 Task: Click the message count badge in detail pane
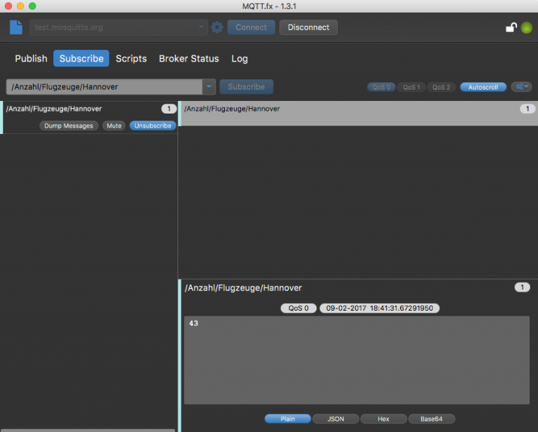pyautogui.click(x=522, y=287)
